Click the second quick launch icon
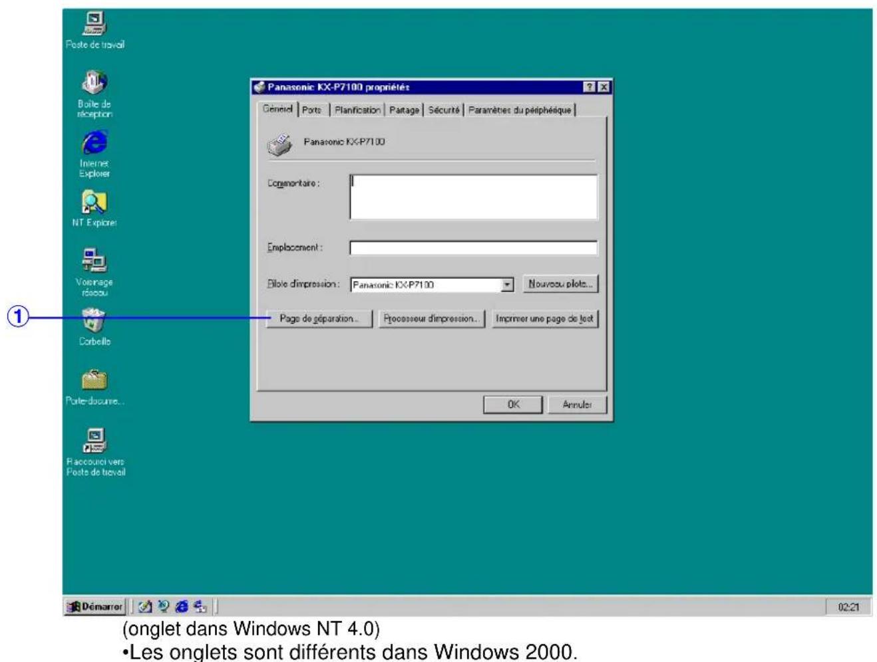Viewport: 877px width, 662px height. [x=164, y=606]
